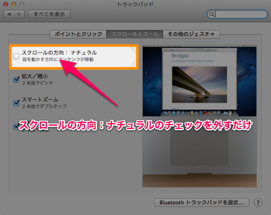Close the トラックパッド window

coord(6,4)
